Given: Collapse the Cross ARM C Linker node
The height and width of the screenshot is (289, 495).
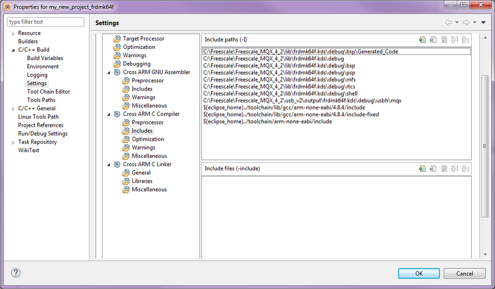Looking at the screenshot, I should point(109,165).
